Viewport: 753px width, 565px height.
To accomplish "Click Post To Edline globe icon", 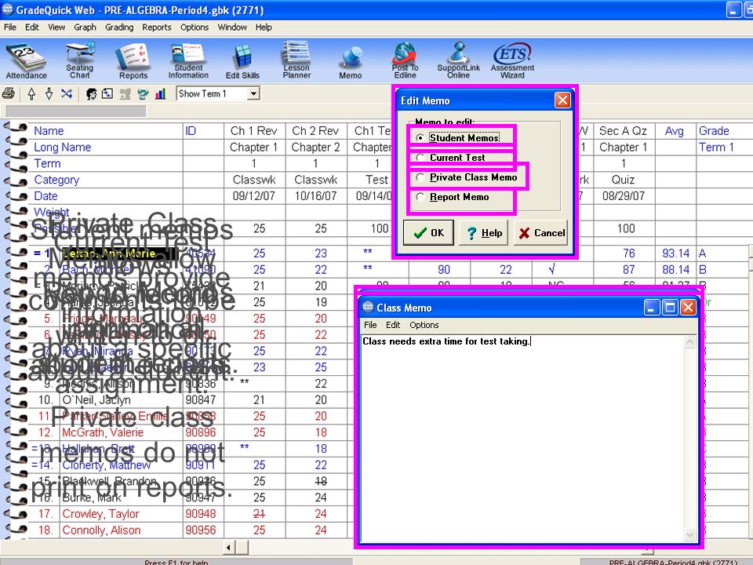I will point(405,60).
